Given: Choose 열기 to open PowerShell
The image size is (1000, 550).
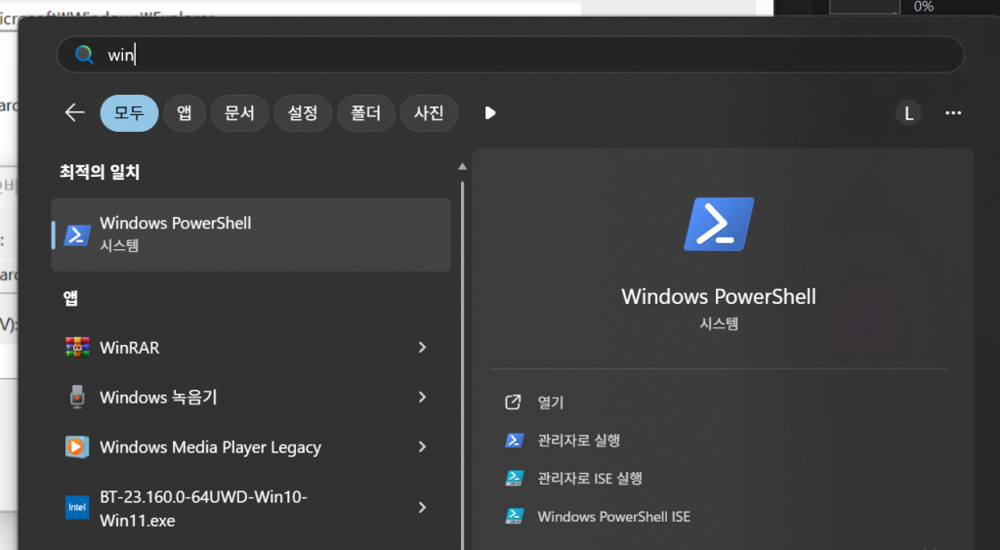Looking at the screenshot, I should tap(551, 402).
